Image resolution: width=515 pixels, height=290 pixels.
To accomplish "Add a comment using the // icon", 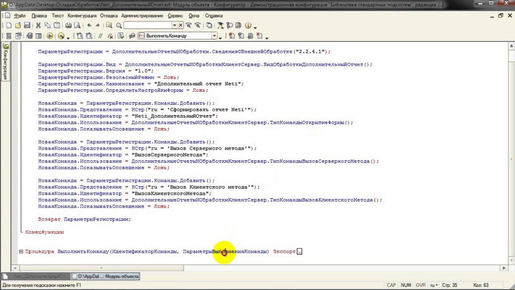I will 101,36.
